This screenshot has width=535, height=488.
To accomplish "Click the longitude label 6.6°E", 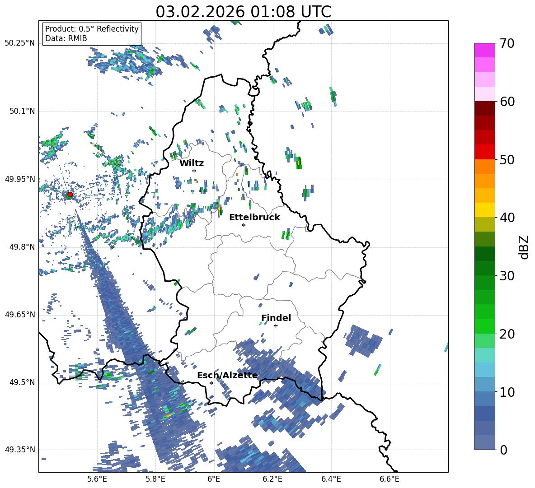I will [x=390, y=479].
